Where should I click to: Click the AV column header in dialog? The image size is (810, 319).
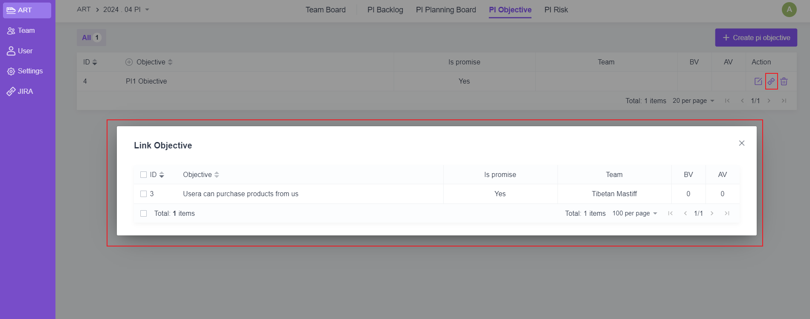tap(722, 174)
